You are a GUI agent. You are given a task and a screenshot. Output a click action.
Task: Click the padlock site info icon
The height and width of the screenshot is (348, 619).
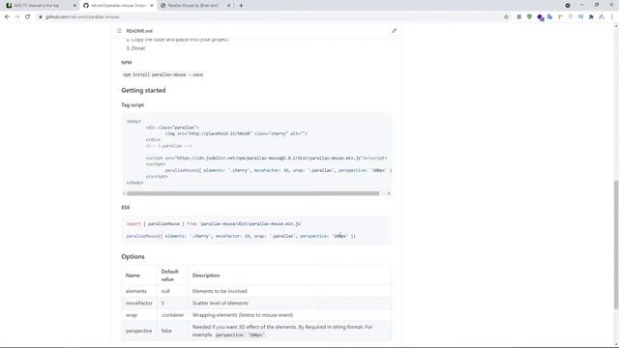[41, 17]
